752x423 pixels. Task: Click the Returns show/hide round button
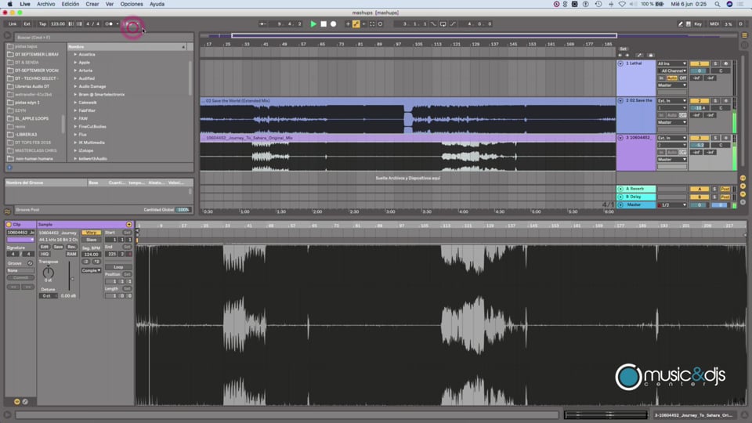click(x=743, y=186)
